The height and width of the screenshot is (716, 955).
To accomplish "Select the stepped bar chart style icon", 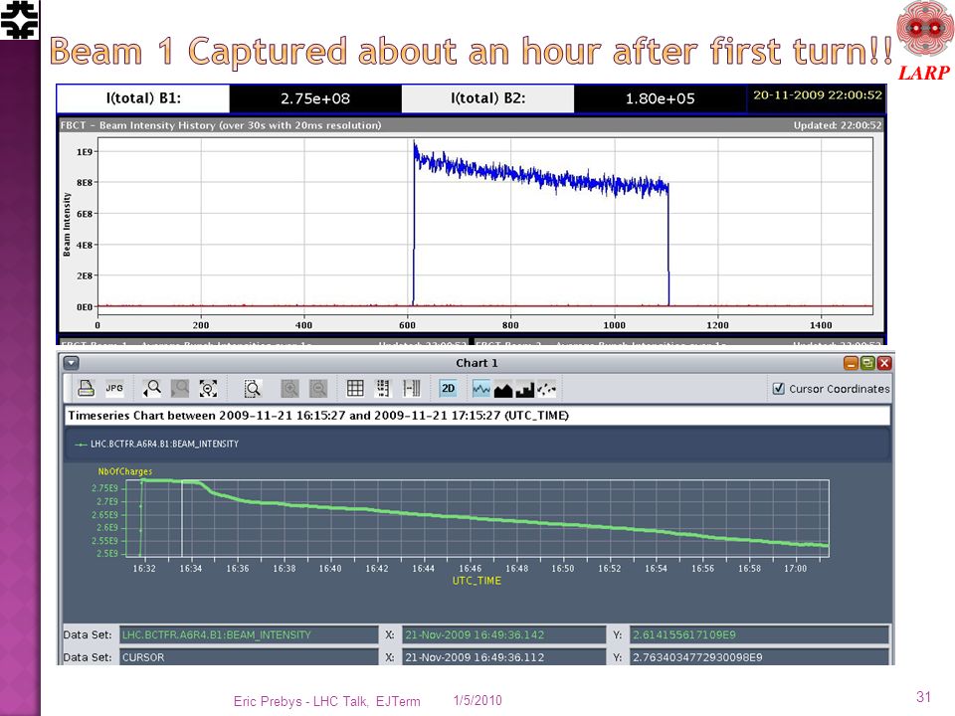I will (x=525, y=389).
